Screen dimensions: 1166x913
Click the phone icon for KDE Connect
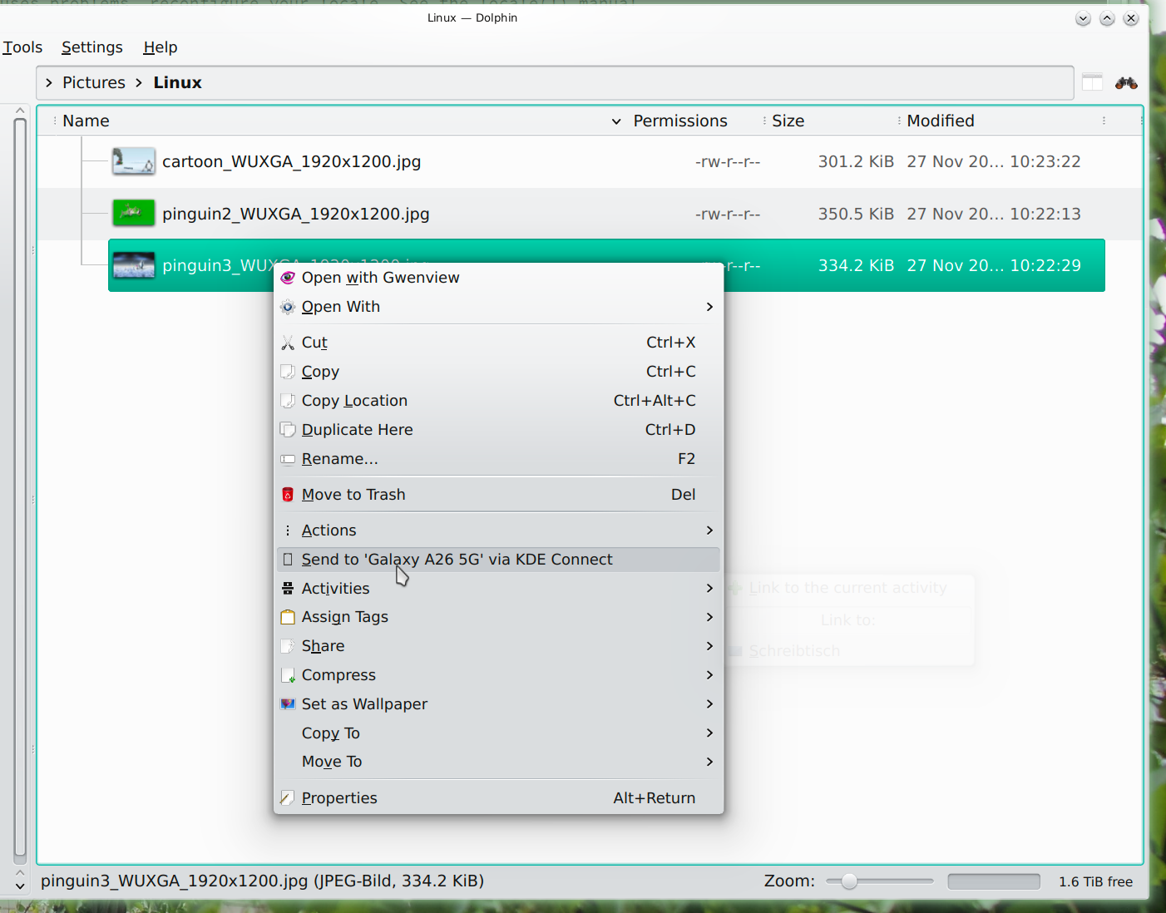point(288,560)
